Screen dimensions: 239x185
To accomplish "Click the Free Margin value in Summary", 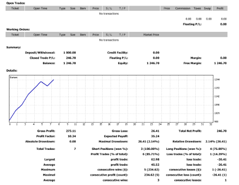I will pos(220,63).
